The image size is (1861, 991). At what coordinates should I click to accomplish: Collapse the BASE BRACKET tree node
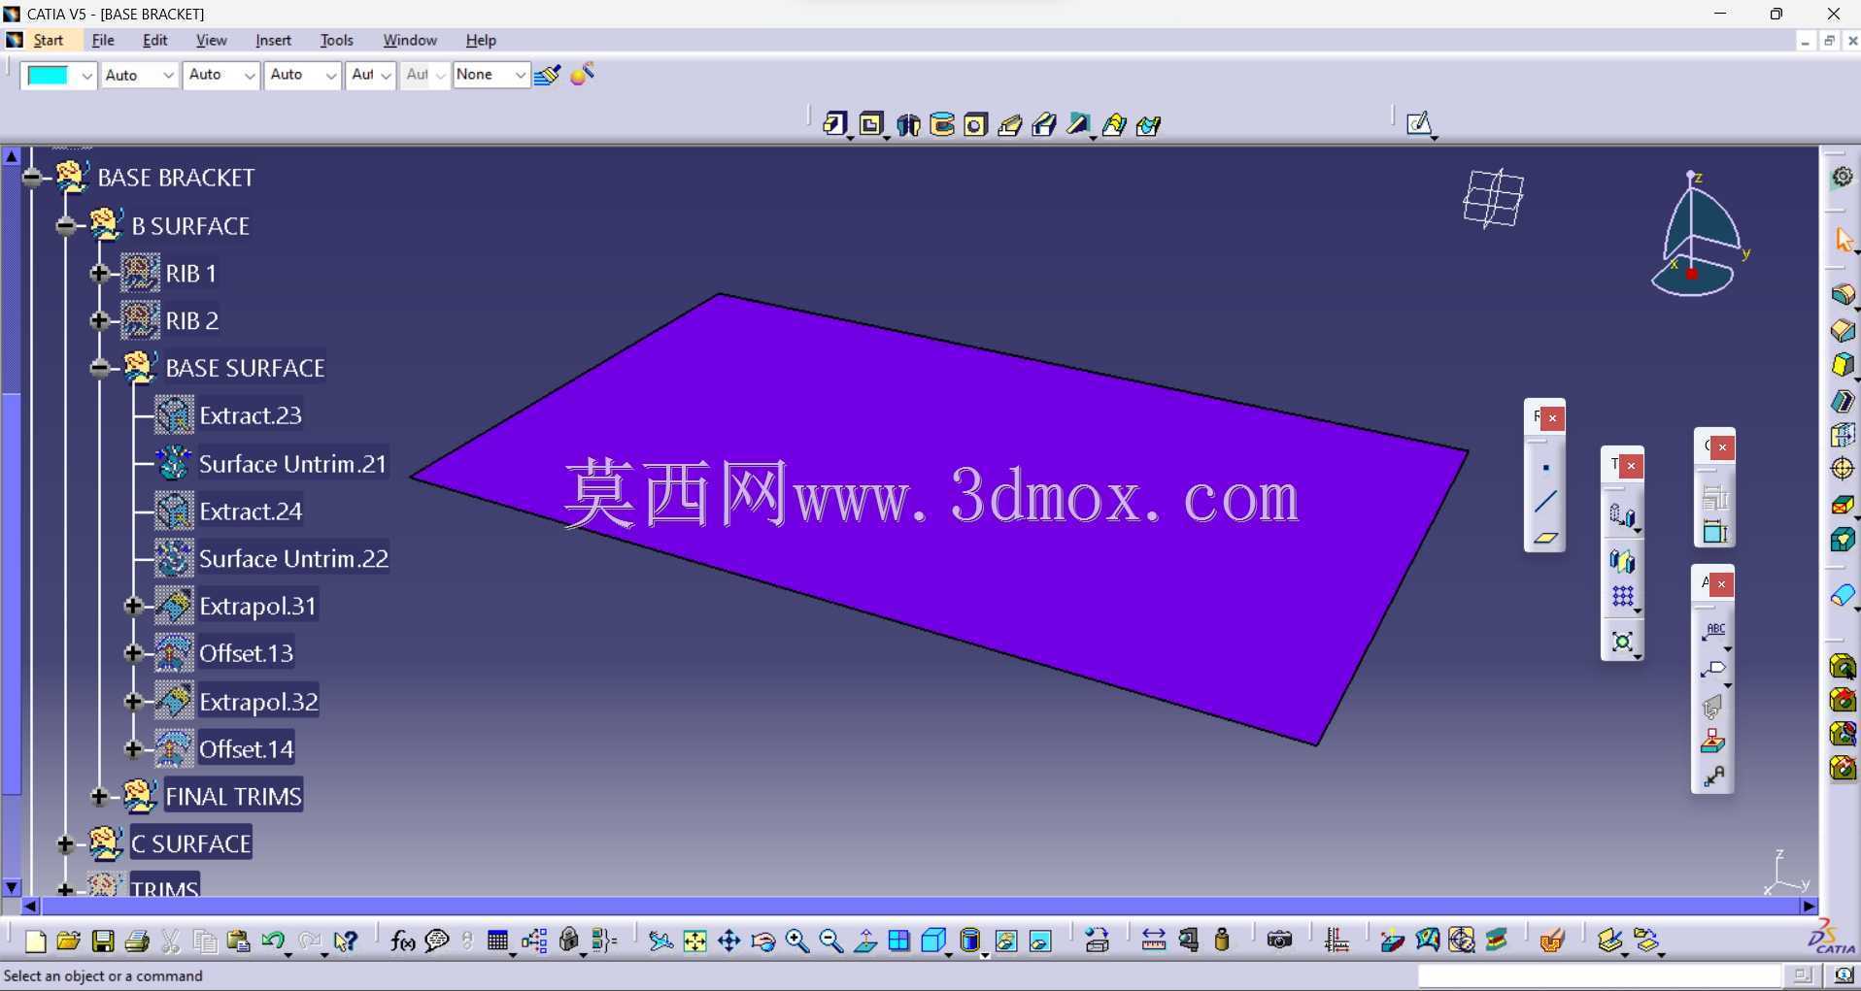coord(32,178)
